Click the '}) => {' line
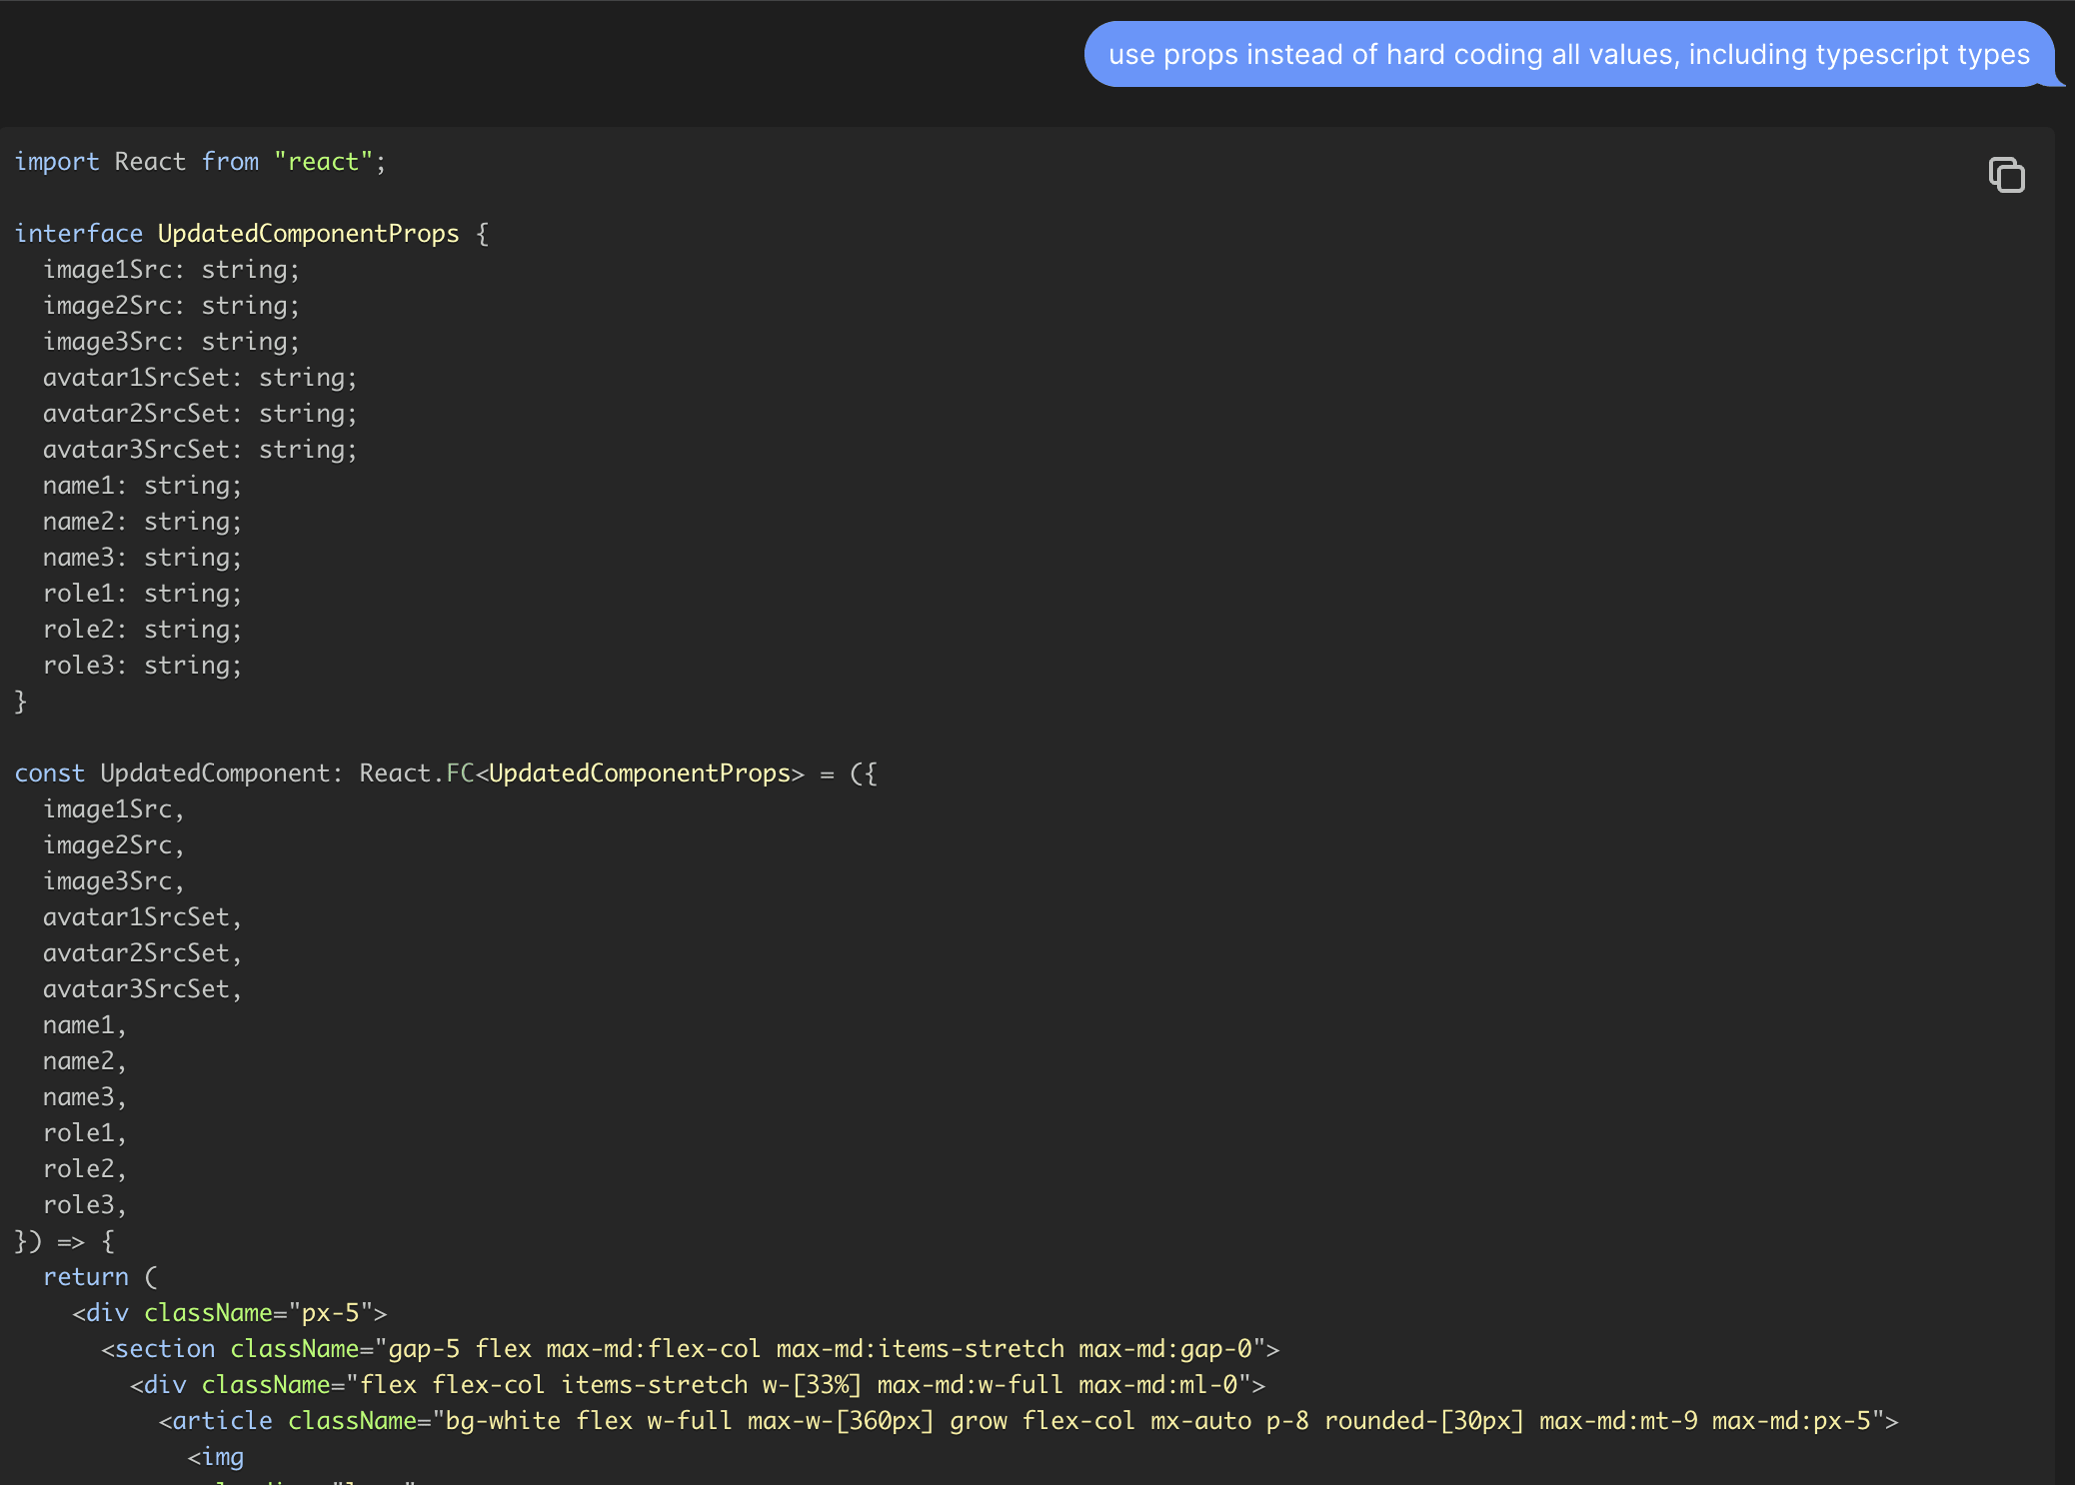Image resolution: width=2075 pixels, height=1485 pixels. (65, 1241)
